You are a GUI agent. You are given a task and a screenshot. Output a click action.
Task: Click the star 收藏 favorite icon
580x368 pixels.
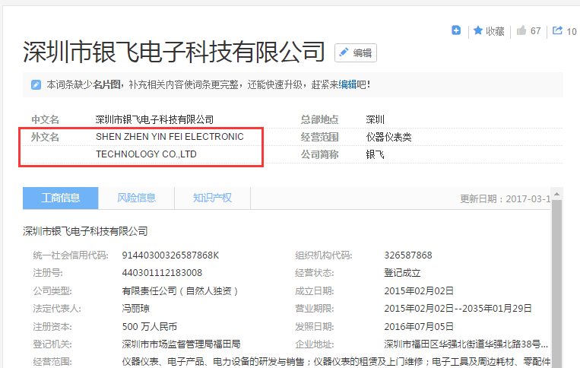click(478, 30)
